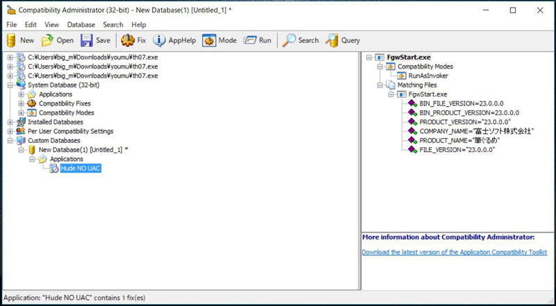This screenshot has height=306, width=556.
Task: Open the Edit menu
Action: click(x=31, y=25)
